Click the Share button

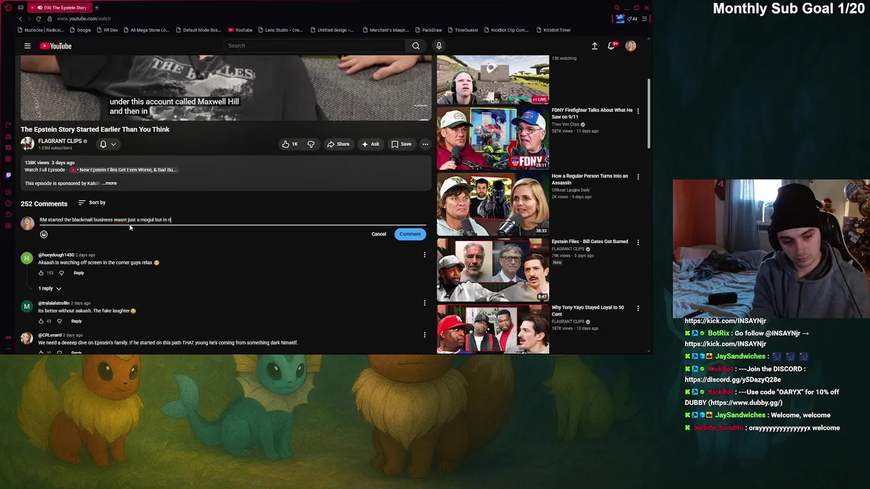tap(338, 144)
